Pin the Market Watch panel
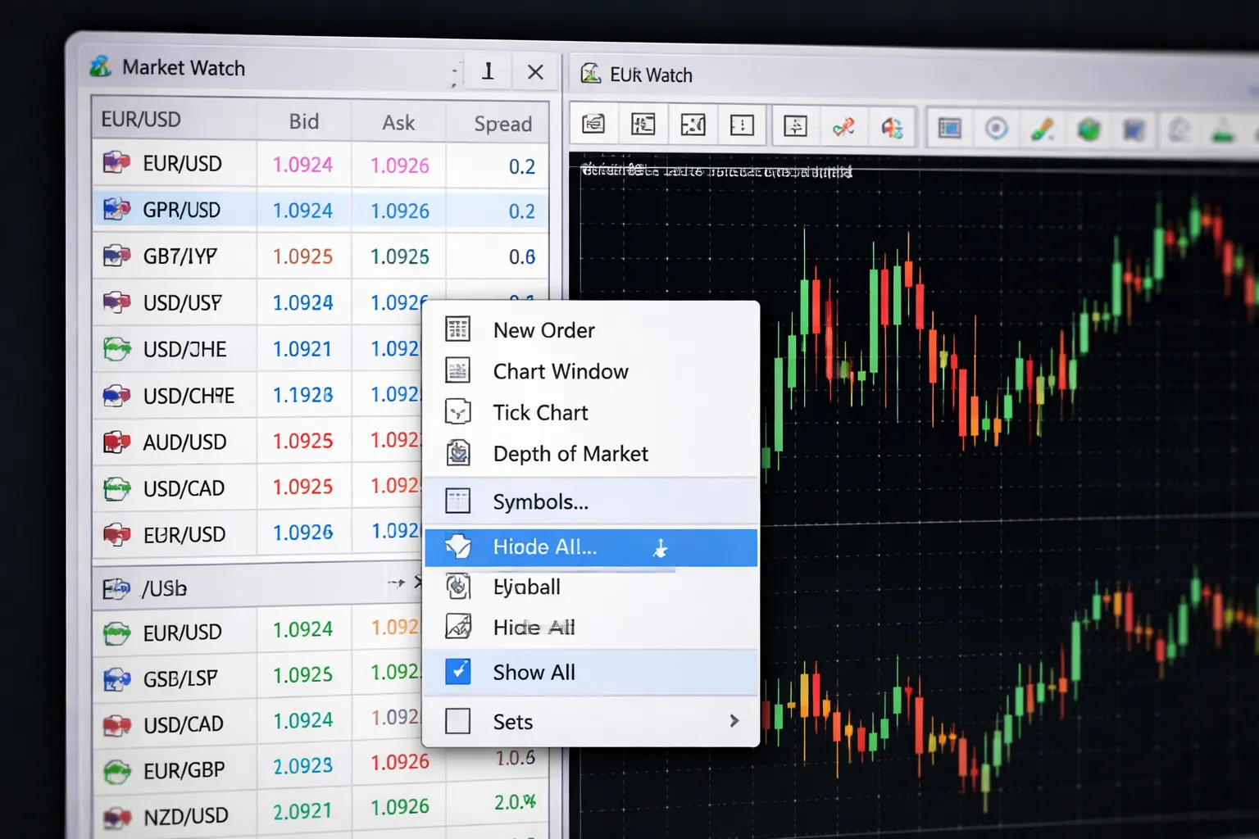1259x839 pixels. pos(488,71)
